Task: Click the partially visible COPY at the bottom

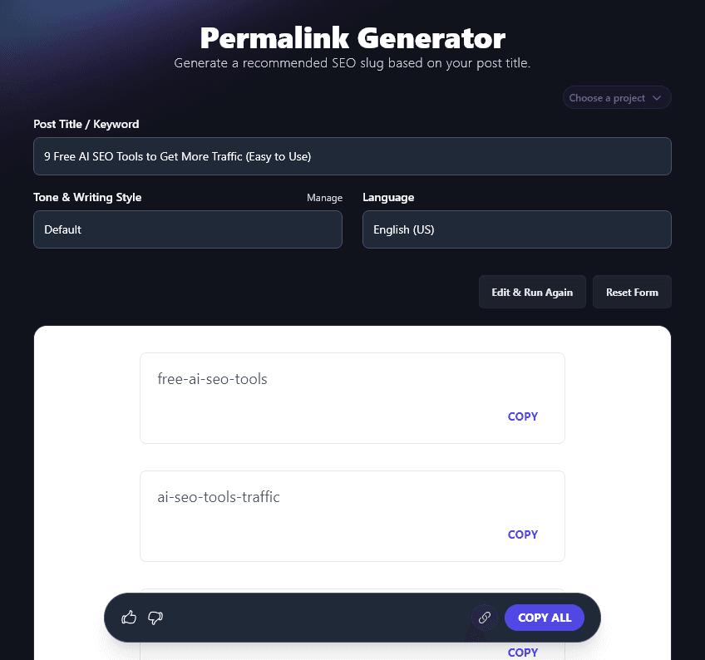Action: pos(522,653)
